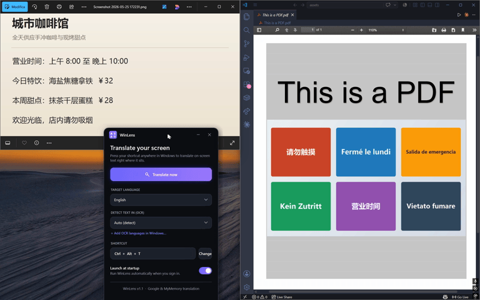Open the Clipchamp icon in Photos title bar
This screenshot has width=480, height=300.
pyautogui.click(x=177, y=7)
